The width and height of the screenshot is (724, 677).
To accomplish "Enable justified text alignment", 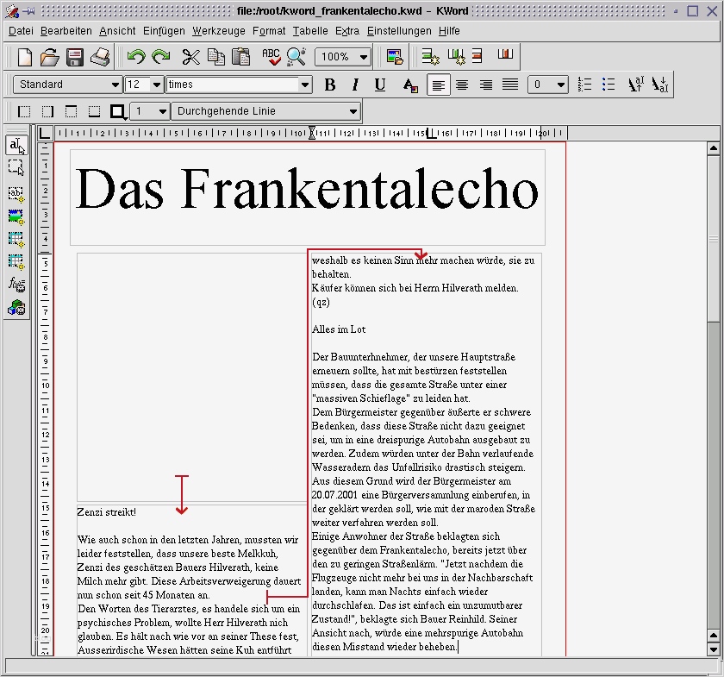I will click(509, 85).
